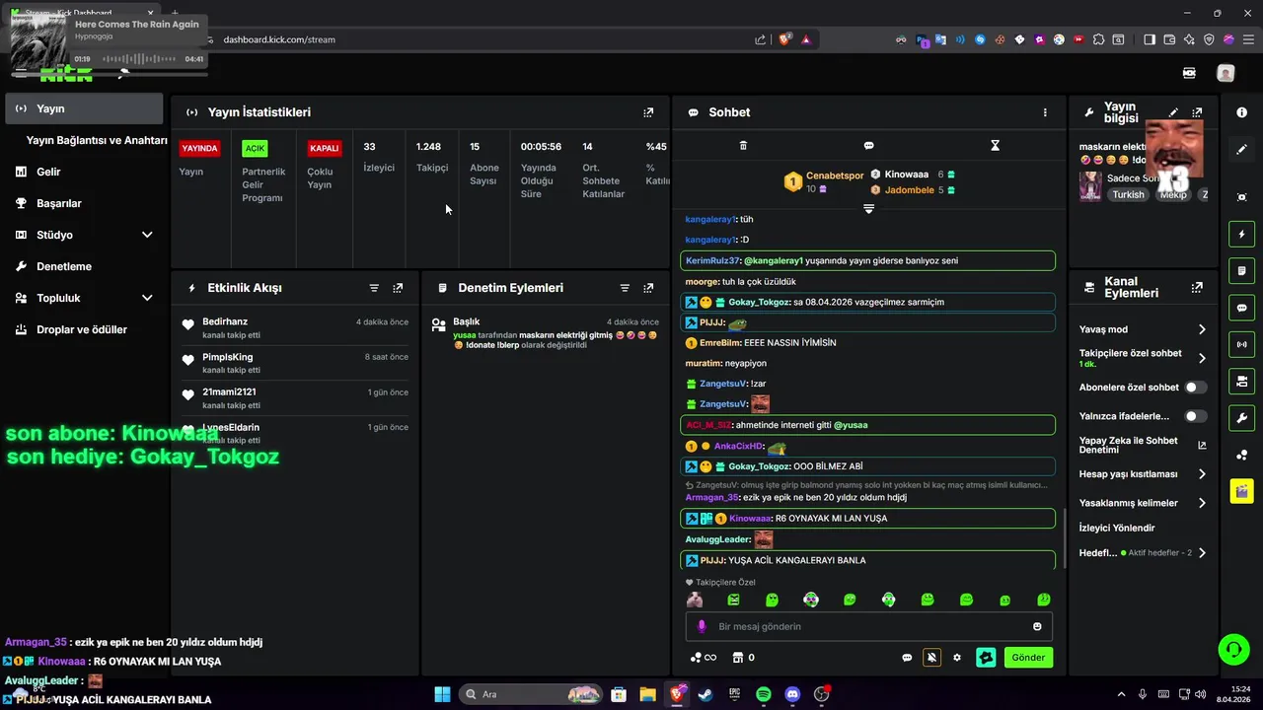The image size is (1263, 710).
Task: Click the first emote under Takipçilere Özel
Action: point(695,600)
